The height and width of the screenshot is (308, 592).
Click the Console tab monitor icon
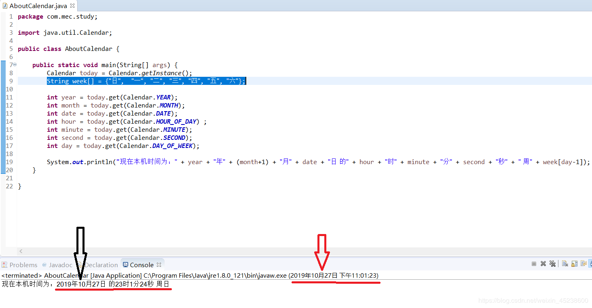[x=125, y=265]
